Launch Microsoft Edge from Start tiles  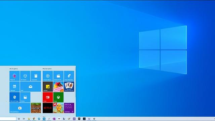click(x=14, y=97)
